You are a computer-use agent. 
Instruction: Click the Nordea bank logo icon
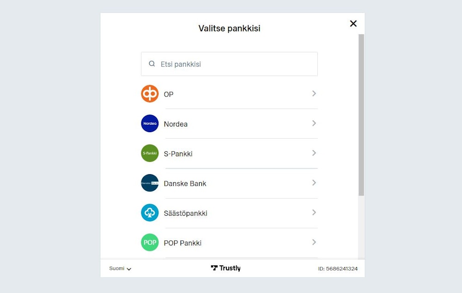[149, 123]
